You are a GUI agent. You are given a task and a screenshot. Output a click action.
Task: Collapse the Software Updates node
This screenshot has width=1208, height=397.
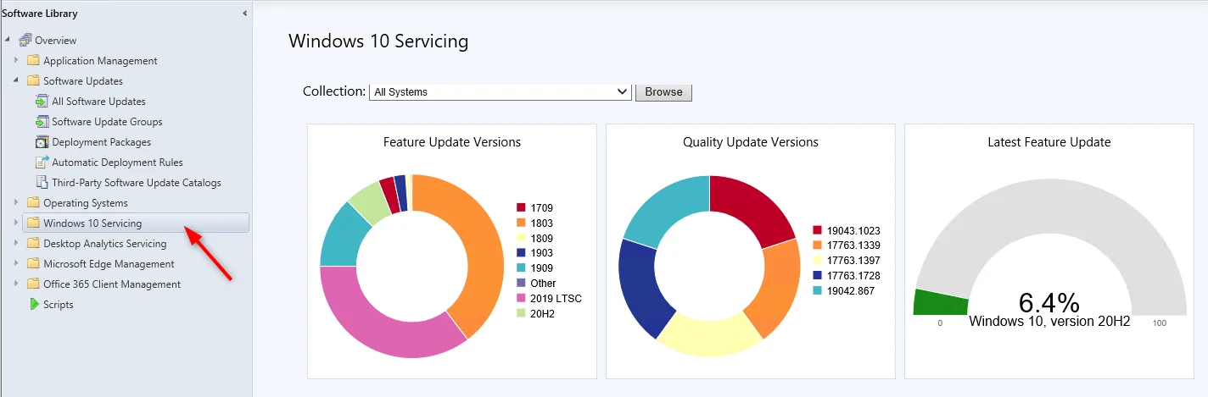click(16, 81)
